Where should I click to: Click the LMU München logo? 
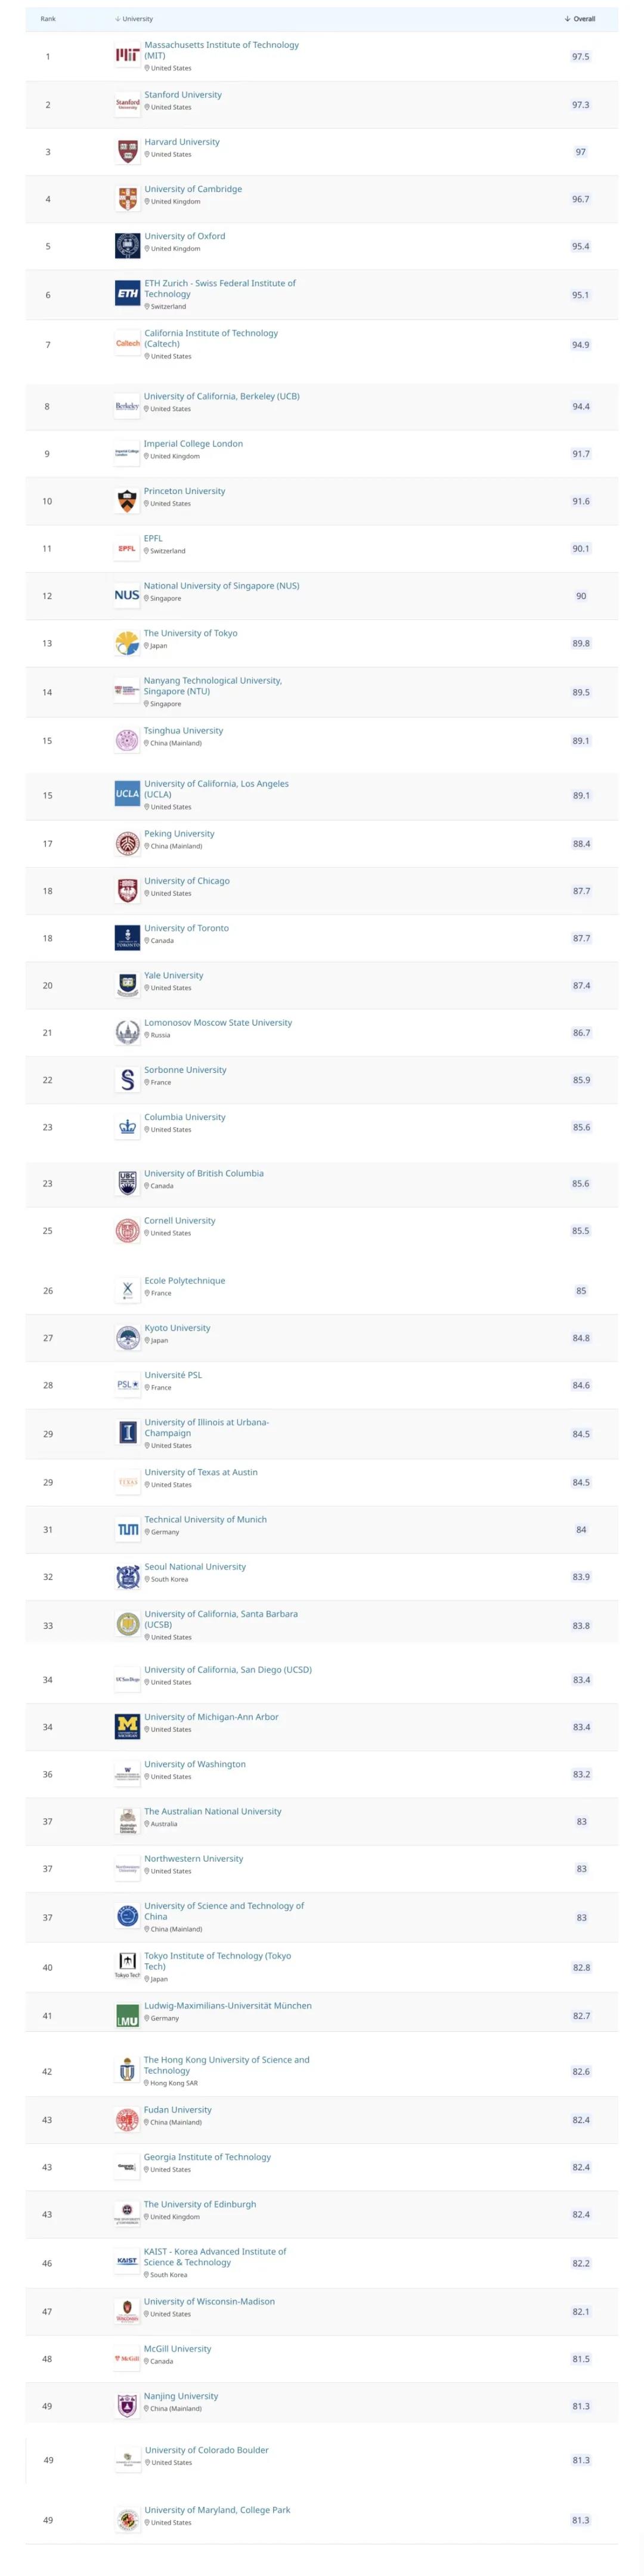pos(127,2016)
